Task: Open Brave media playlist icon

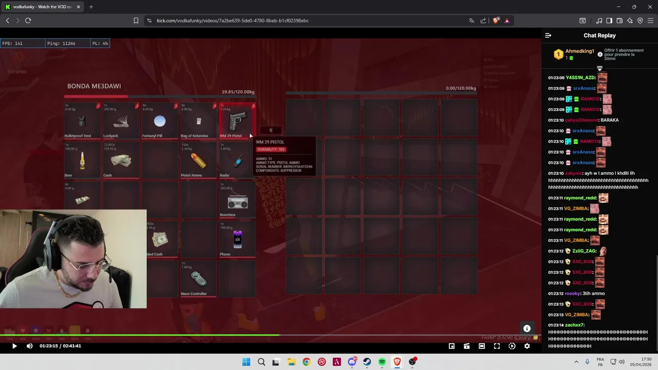Action: tap(599, 21)
